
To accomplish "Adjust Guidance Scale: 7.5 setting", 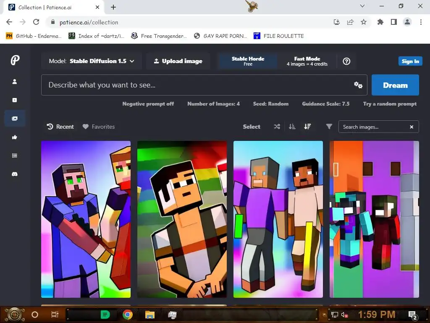I will point(326,104).
